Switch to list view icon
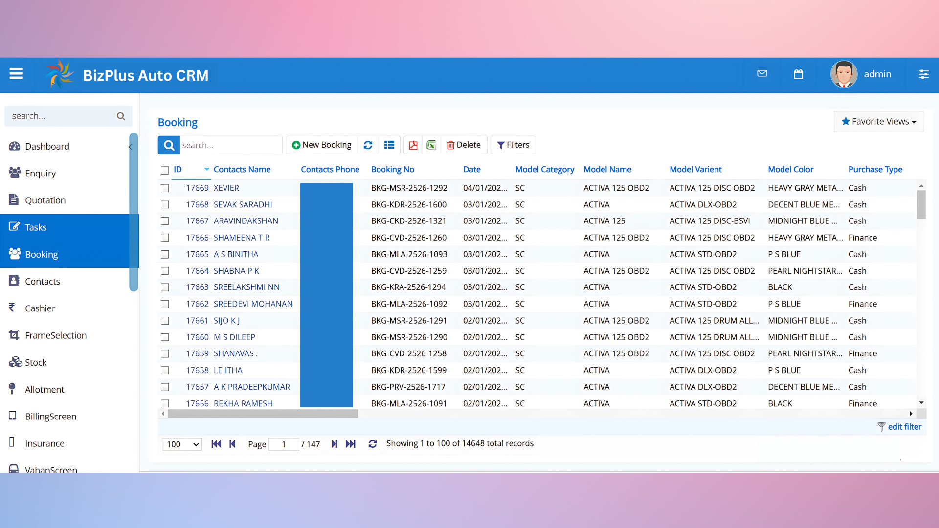The width and height of the screenshot is (939, 528). click(x=389, y=145)
